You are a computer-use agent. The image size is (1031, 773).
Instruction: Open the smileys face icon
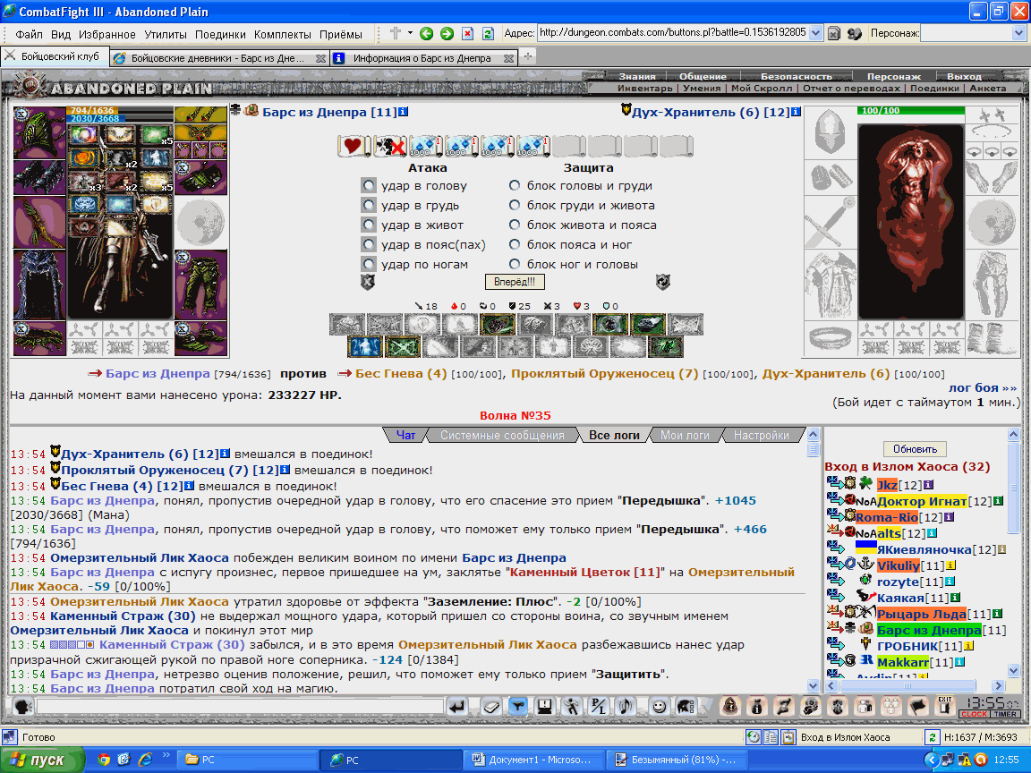pyautogui.click(x=658, y=707)
